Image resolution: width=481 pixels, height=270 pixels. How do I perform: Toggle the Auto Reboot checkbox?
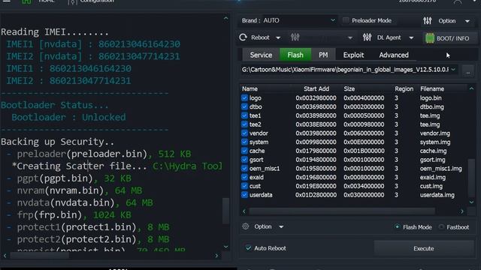tap(248, 248)
